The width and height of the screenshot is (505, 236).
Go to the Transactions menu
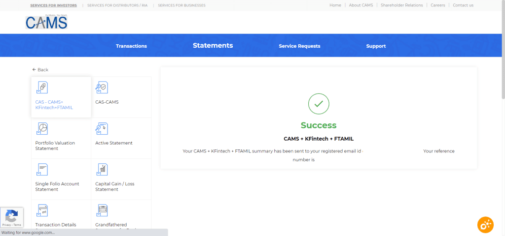tap(131, 46)
